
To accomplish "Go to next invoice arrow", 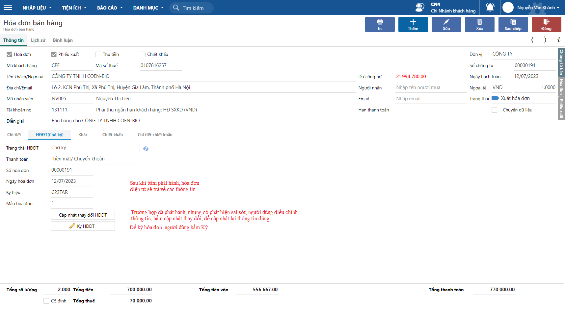I will tap(545, 40).
